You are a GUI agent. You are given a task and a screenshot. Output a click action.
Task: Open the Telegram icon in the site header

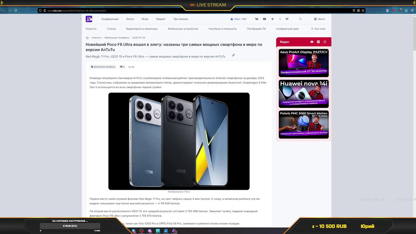tap(272, 19)
